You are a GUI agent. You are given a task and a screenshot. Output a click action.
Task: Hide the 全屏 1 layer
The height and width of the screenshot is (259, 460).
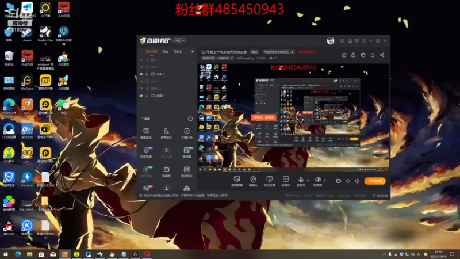point(141,96)
